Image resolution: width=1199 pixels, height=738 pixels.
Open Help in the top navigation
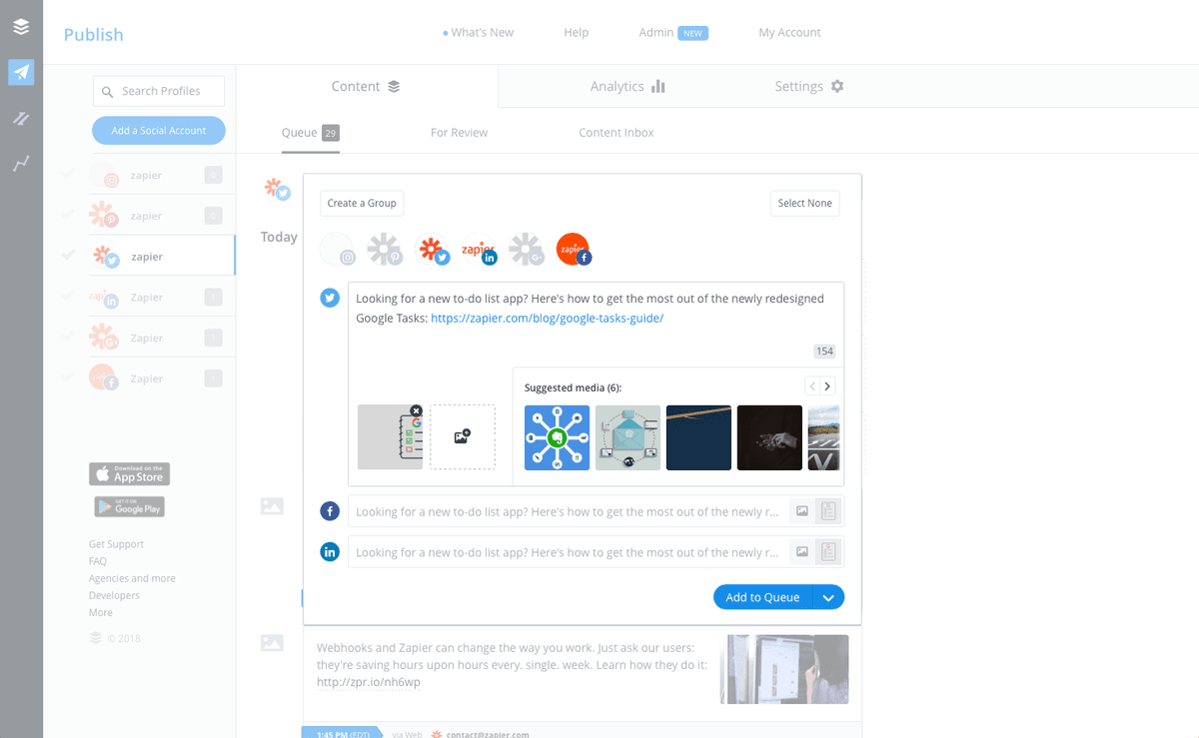[x=577, y=32]
